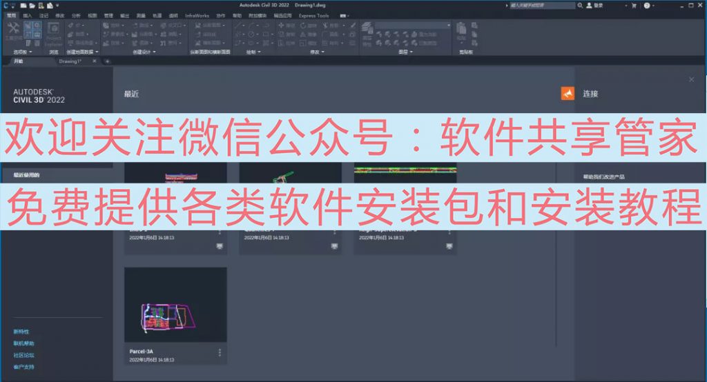Toggle the Settings palette button
The image size is (707, 382).
[x=37, y=26]
